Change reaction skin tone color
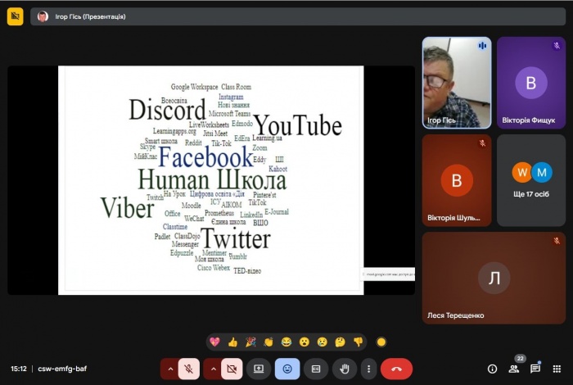 point(381,342)
